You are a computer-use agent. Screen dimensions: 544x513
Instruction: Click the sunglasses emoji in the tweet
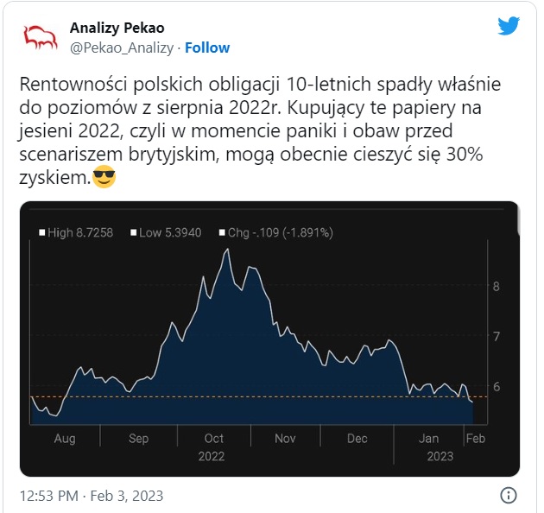[x=104, y=177]
